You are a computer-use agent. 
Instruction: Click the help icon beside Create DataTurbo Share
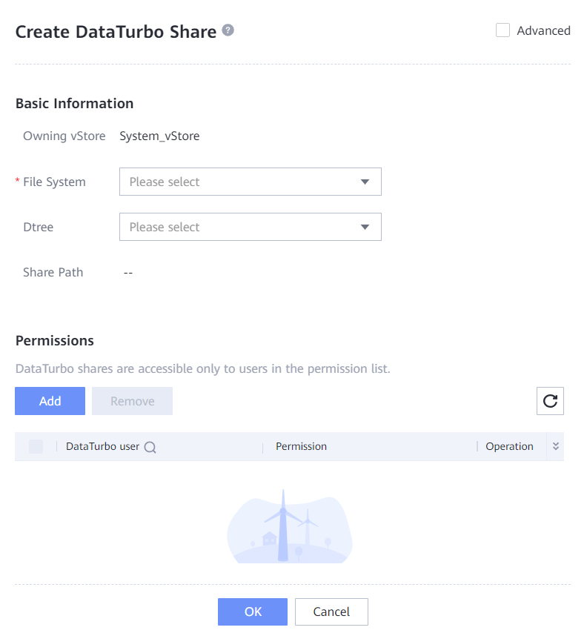[228, 30]
